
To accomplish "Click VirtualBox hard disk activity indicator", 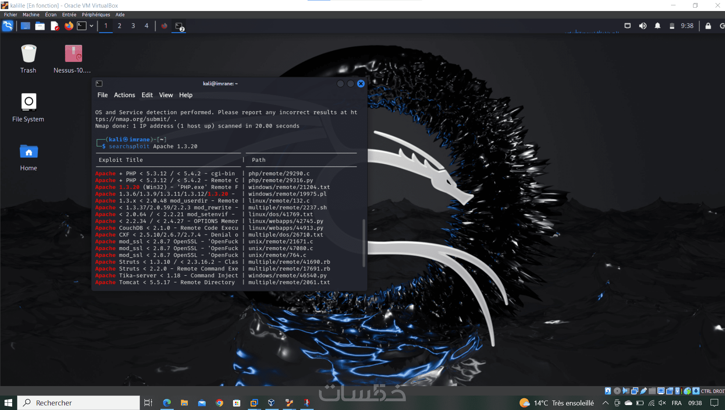I will coord(608,391).
